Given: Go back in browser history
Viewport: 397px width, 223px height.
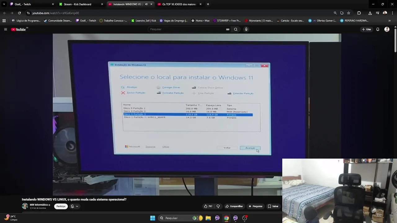Looking at the screenshot, I should [x=4, y=13].
